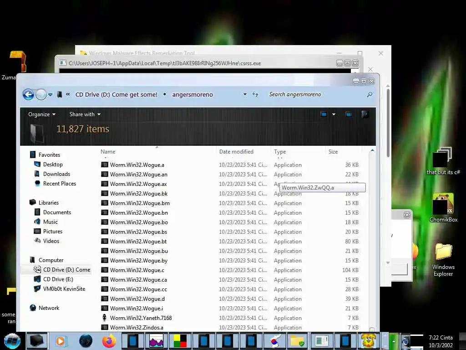
Task: Open the Organize menu
Action: pyautogui.click(x=41, y=114)
